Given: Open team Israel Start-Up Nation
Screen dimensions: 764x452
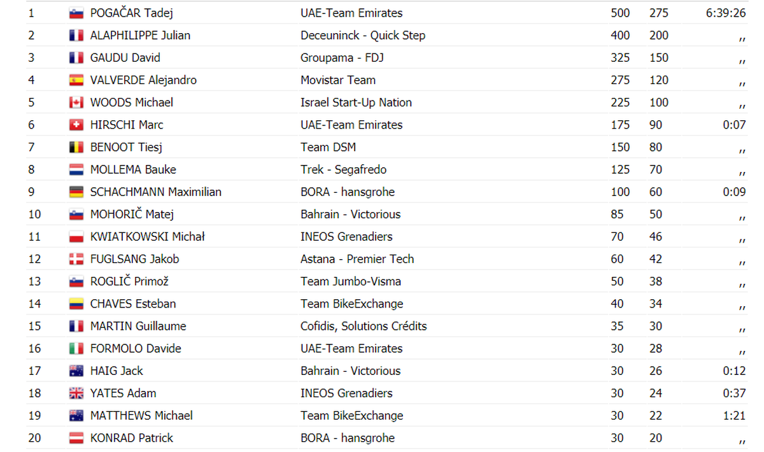Looking at the screenshot, I should tap(356, 102).
